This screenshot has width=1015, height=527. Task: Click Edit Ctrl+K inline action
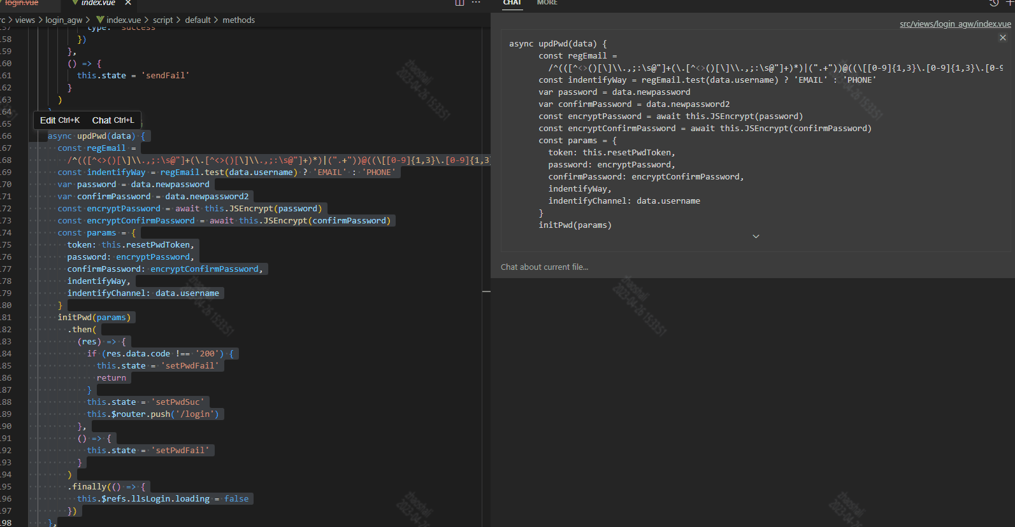click(60, 120)
